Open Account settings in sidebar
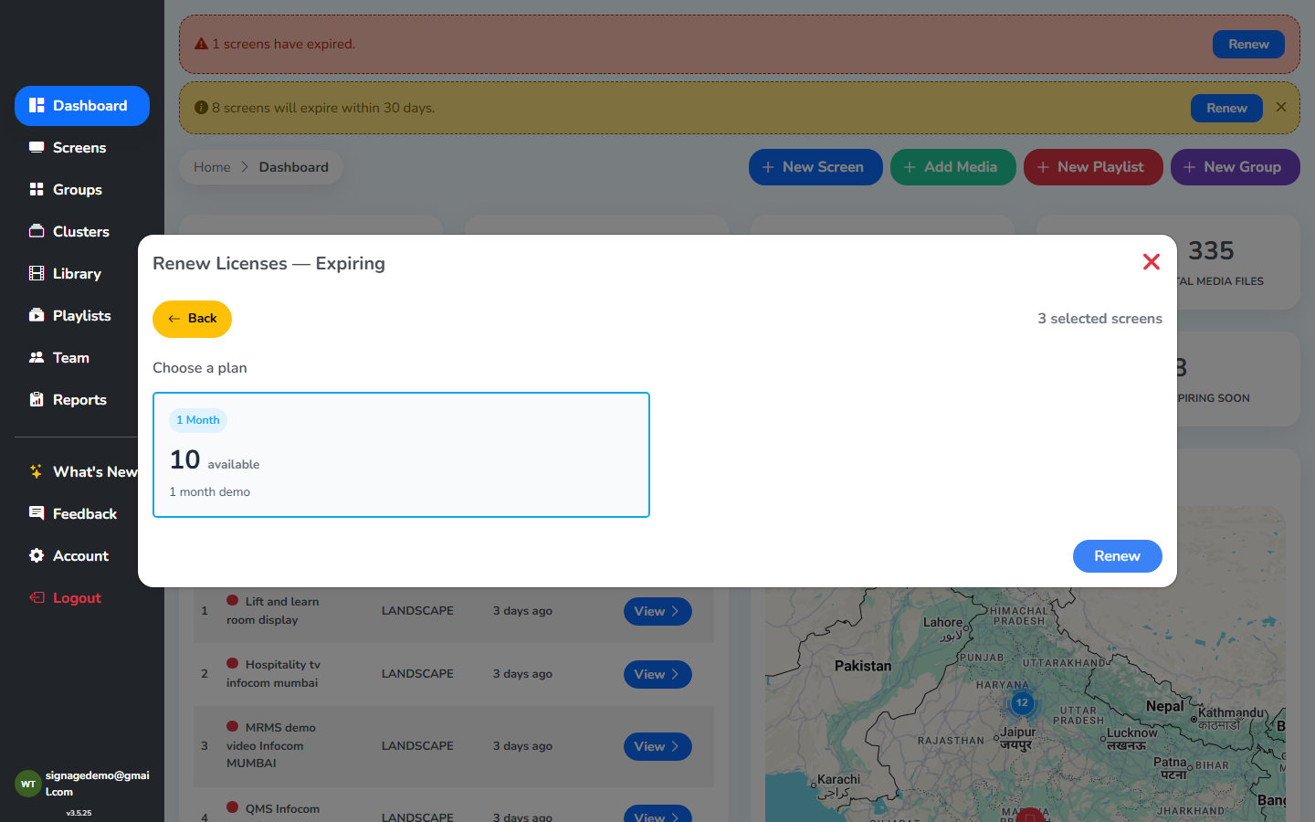Image resolution: width=1315 pixels, height=822 pixels. pyautogui.click(x=81, y=556)
